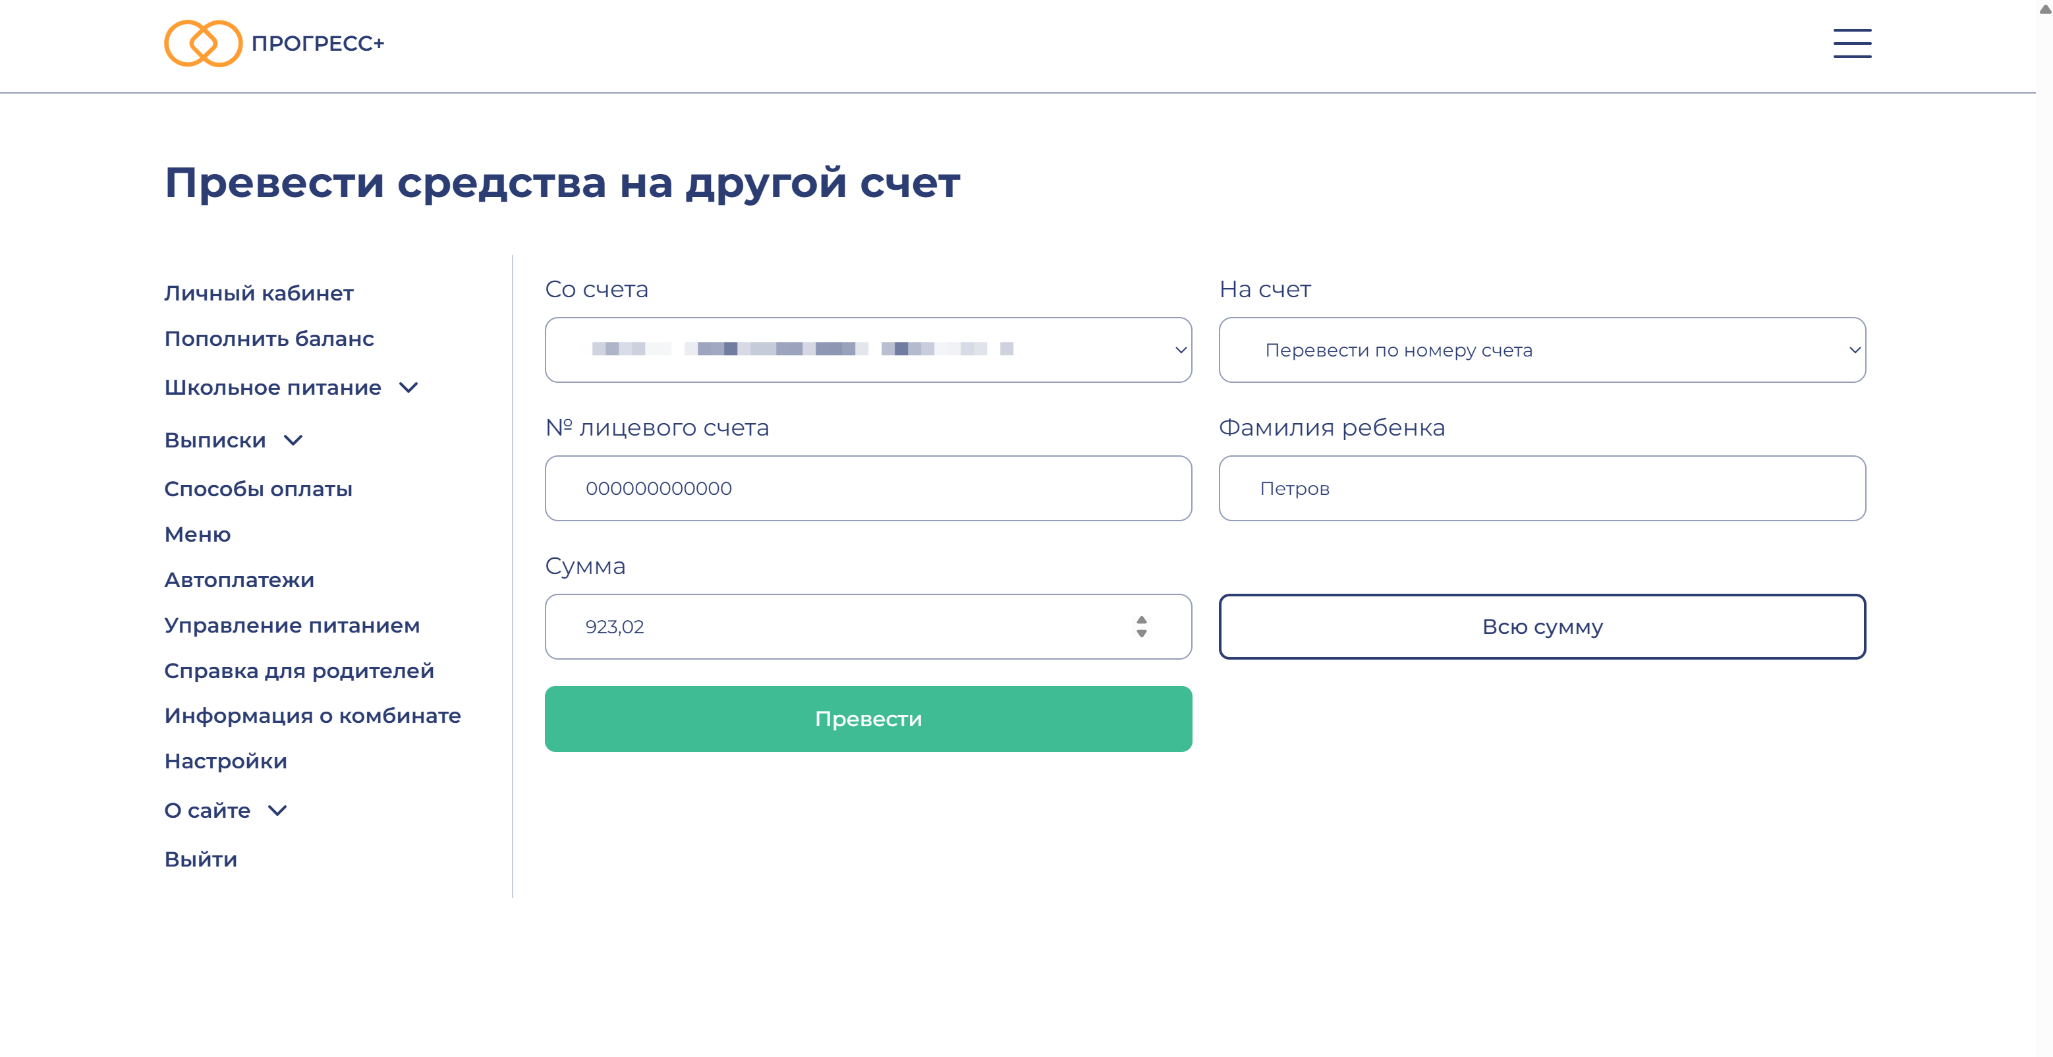2053x1057 pixels.
Task: Expand the Школьное питание submenu chevron
Action: click(409, 388)
